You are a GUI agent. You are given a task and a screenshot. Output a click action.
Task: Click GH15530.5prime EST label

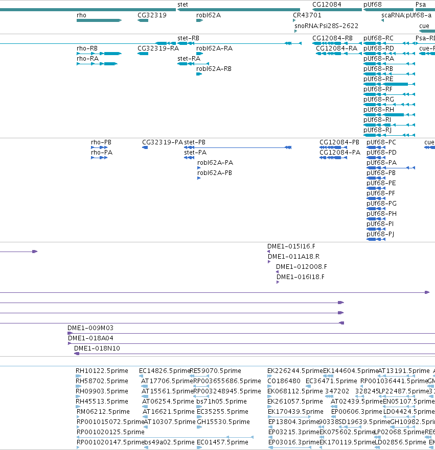[223, 422]
